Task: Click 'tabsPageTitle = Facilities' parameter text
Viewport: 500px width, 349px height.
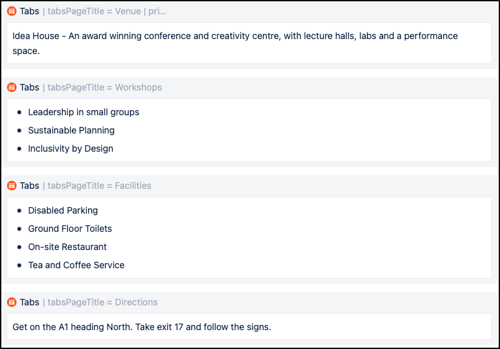Action: (99, 186)
